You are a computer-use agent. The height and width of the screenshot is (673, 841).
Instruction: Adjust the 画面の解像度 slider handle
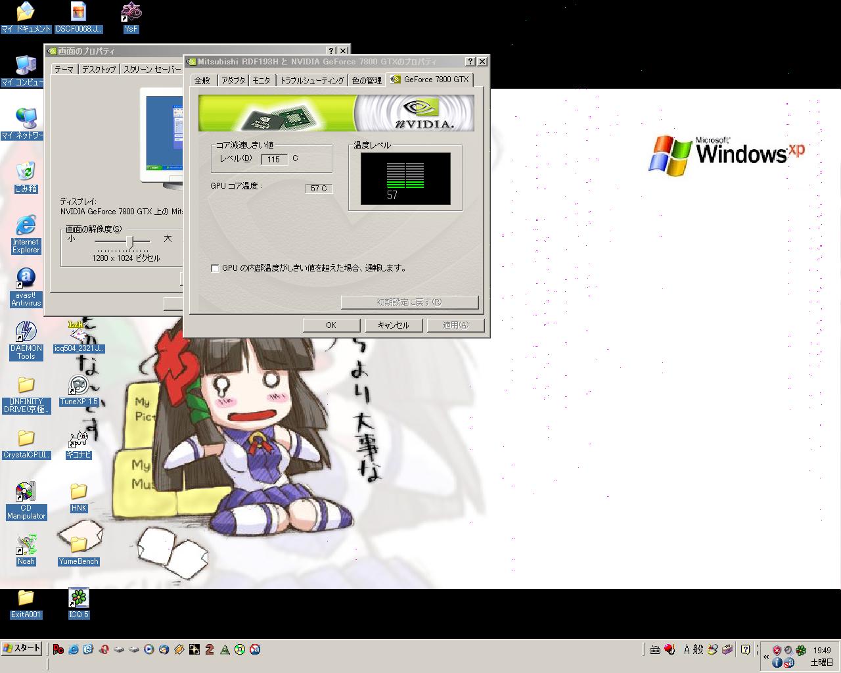point(130,242)
